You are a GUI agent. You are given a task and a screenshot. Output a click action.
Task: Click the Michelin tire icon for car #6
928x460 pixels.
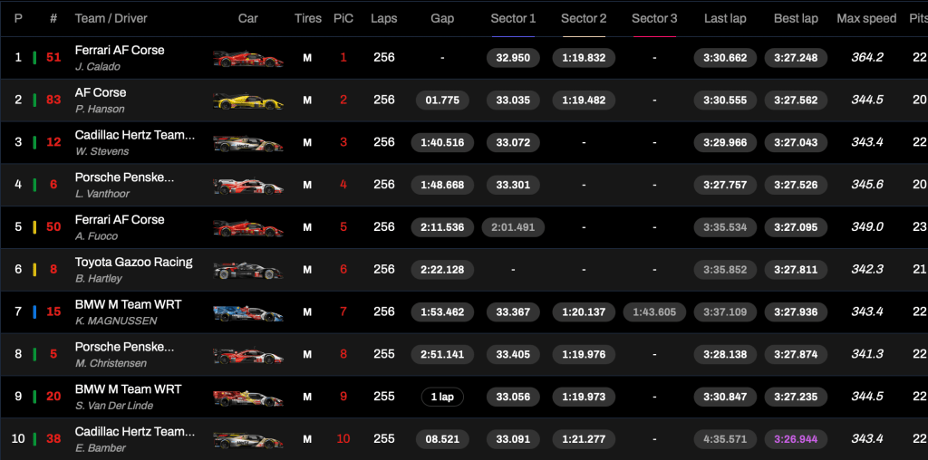pyautogui.click(x=307, y=185)
